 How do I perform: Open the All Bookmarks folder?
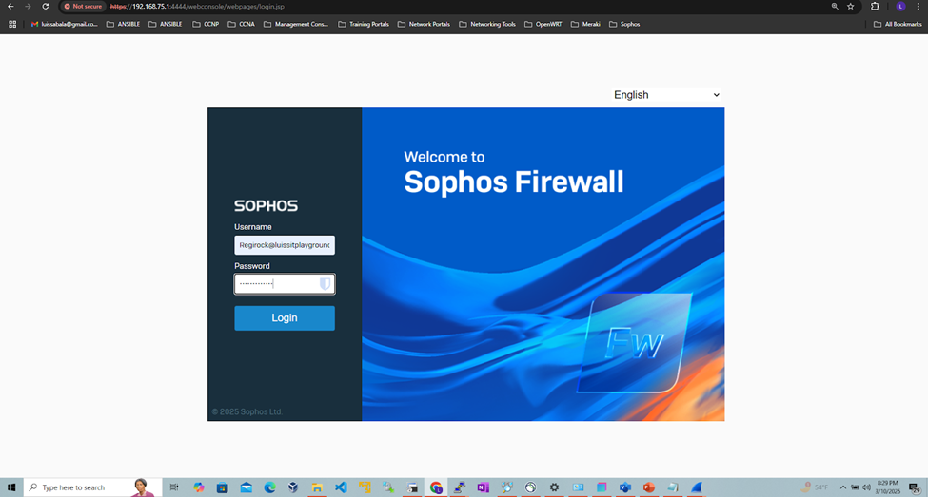898,24
